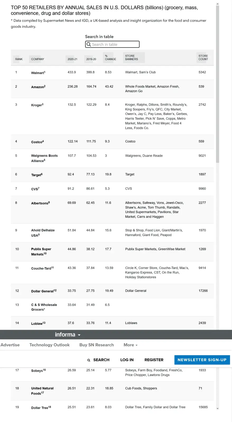
Task: Open the Advertise menu item
Action: (10, 345)
